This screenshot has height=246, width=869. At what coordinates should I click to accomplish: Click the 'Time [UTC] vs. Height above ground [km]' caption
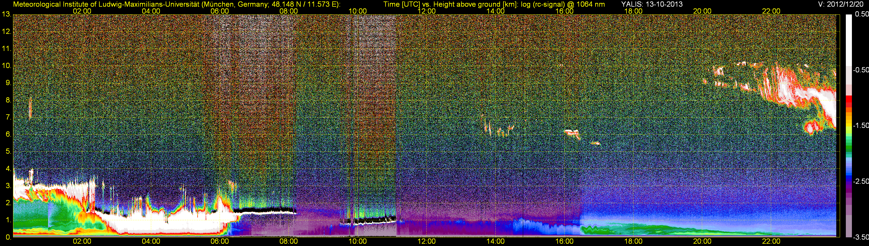[x=451, y=4]
